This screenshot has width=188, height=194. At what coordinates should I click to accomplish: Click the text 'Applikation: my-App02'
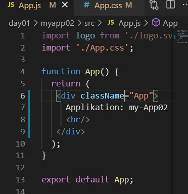[117, 108]
